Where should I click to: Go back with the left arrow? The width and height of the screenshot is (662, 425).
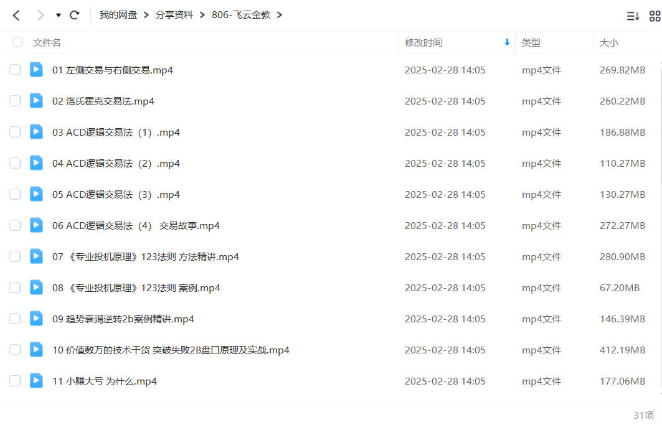point(16,16)
